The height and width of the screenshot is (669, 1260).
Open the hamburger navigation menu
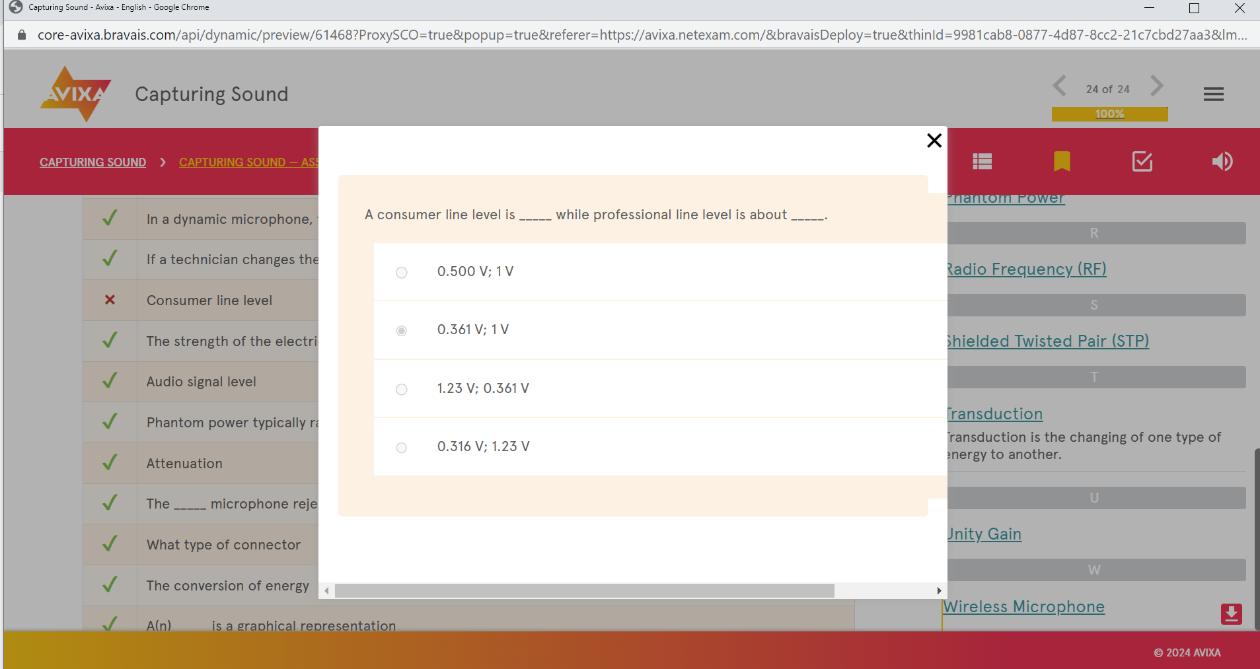[1213, 94]
